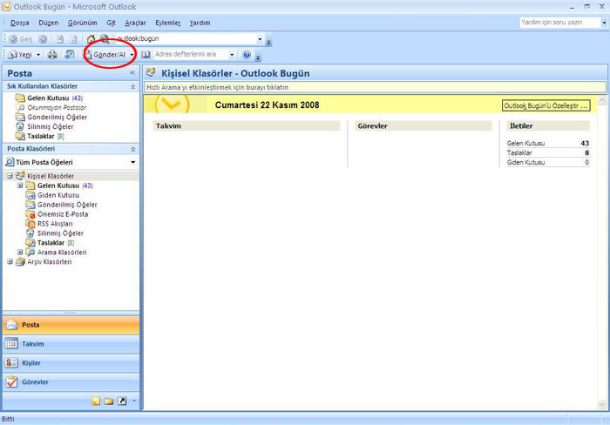Open Giden Kutusu link under İletiler
This screenshot has height=425, width=610.
pos(525,162)
